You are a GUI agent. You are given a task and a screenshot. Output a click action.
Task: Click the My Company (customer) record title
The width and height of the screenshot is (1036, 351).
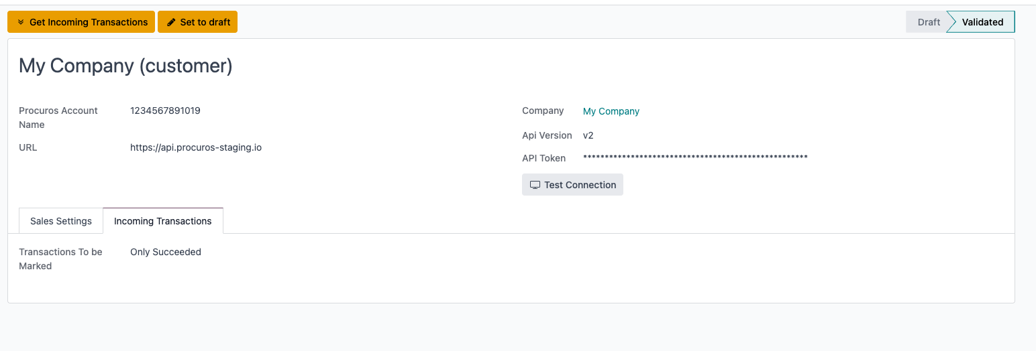pyautogui.click(x=125, y=66)
